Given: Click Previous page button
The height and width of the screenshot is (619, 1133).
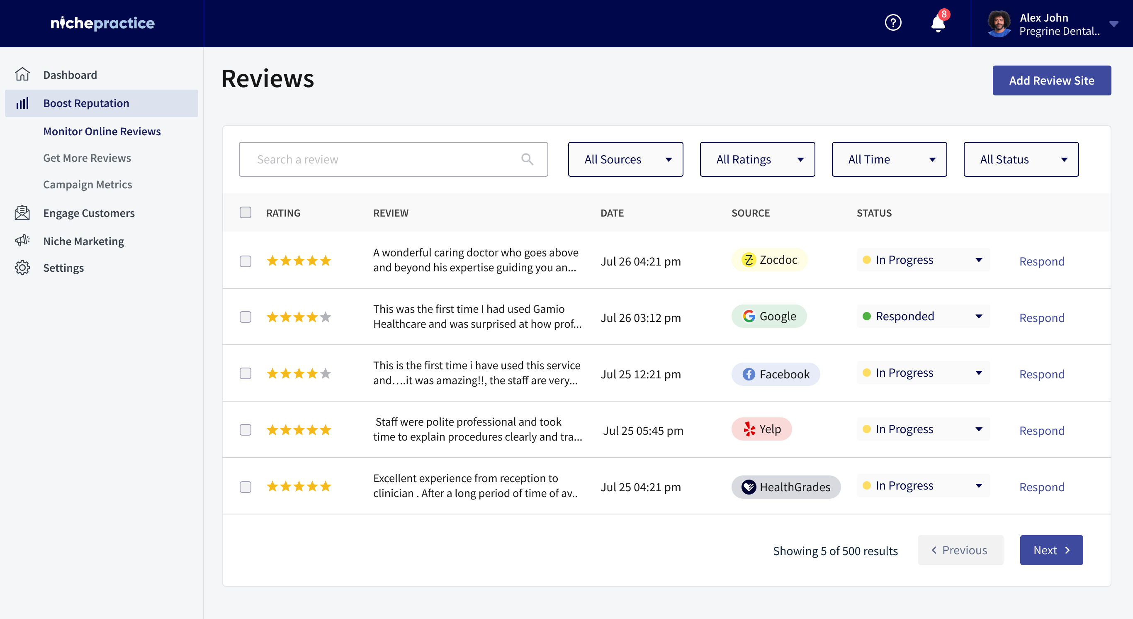Looking at the screenshot, I should [960, 550].
